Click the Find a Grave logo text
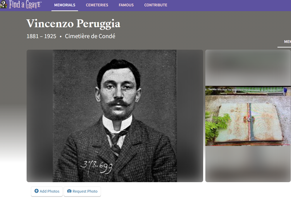 25,5
